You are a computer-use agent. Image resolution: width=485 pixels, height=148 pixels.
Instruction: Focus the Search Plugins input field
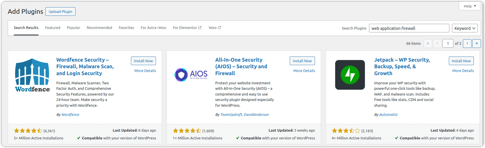[409, 28]
